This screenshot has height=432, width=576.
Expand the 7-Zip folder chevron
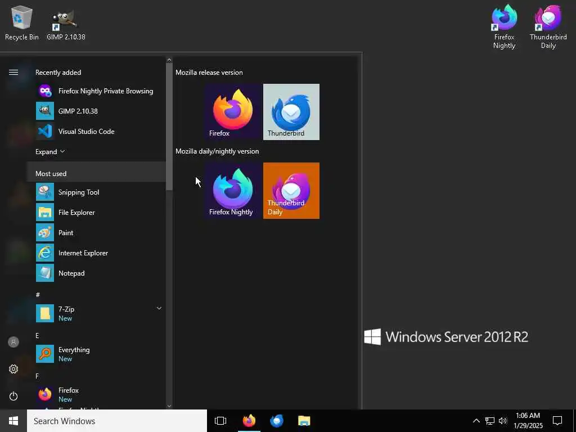tap(159, 308)
